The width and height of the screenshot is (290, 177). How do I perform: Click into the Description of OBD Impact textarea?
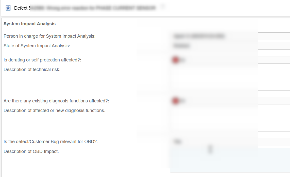230,160
